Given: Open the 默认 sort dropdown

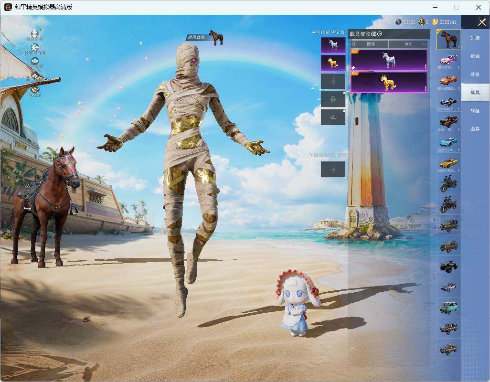Looking at the screenshot, I should coord(408,44).
